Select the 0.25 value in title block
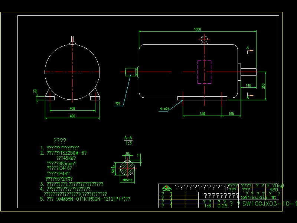 [x=222, y=205]
